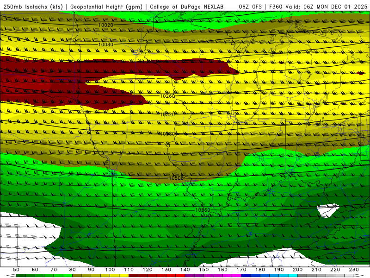Click the 'F360' forecast hour text

click(x=276, y=7)
